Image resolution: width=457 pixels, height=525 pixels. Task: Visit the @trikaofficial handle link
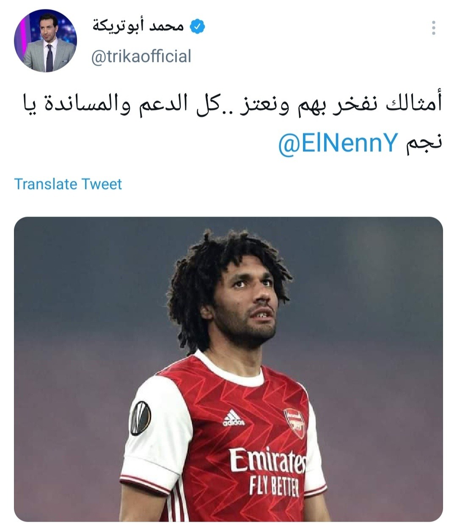(x=142, y=56)
